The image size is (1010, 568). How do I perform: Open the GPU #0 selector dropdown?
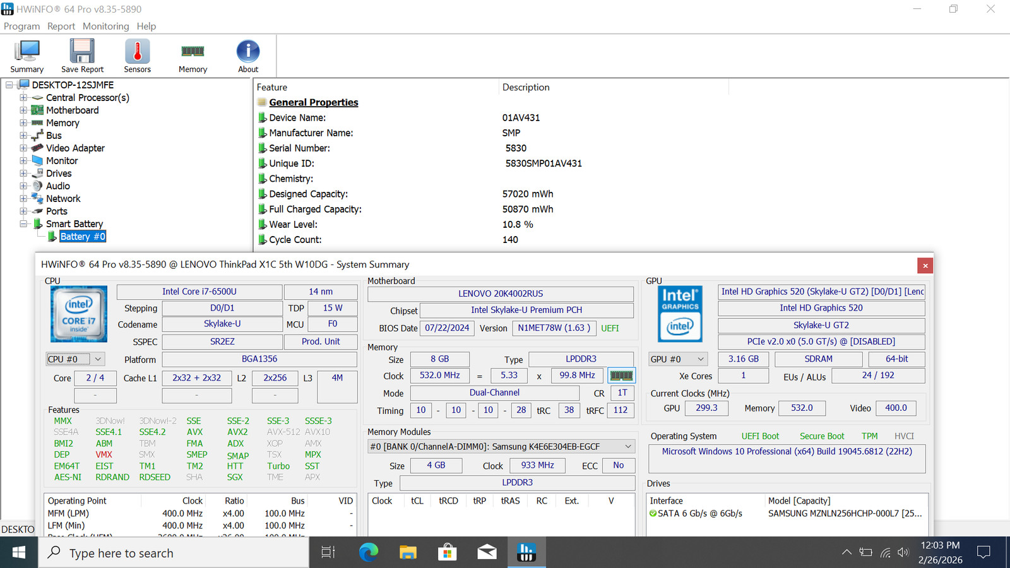click(x=678, y=359)
